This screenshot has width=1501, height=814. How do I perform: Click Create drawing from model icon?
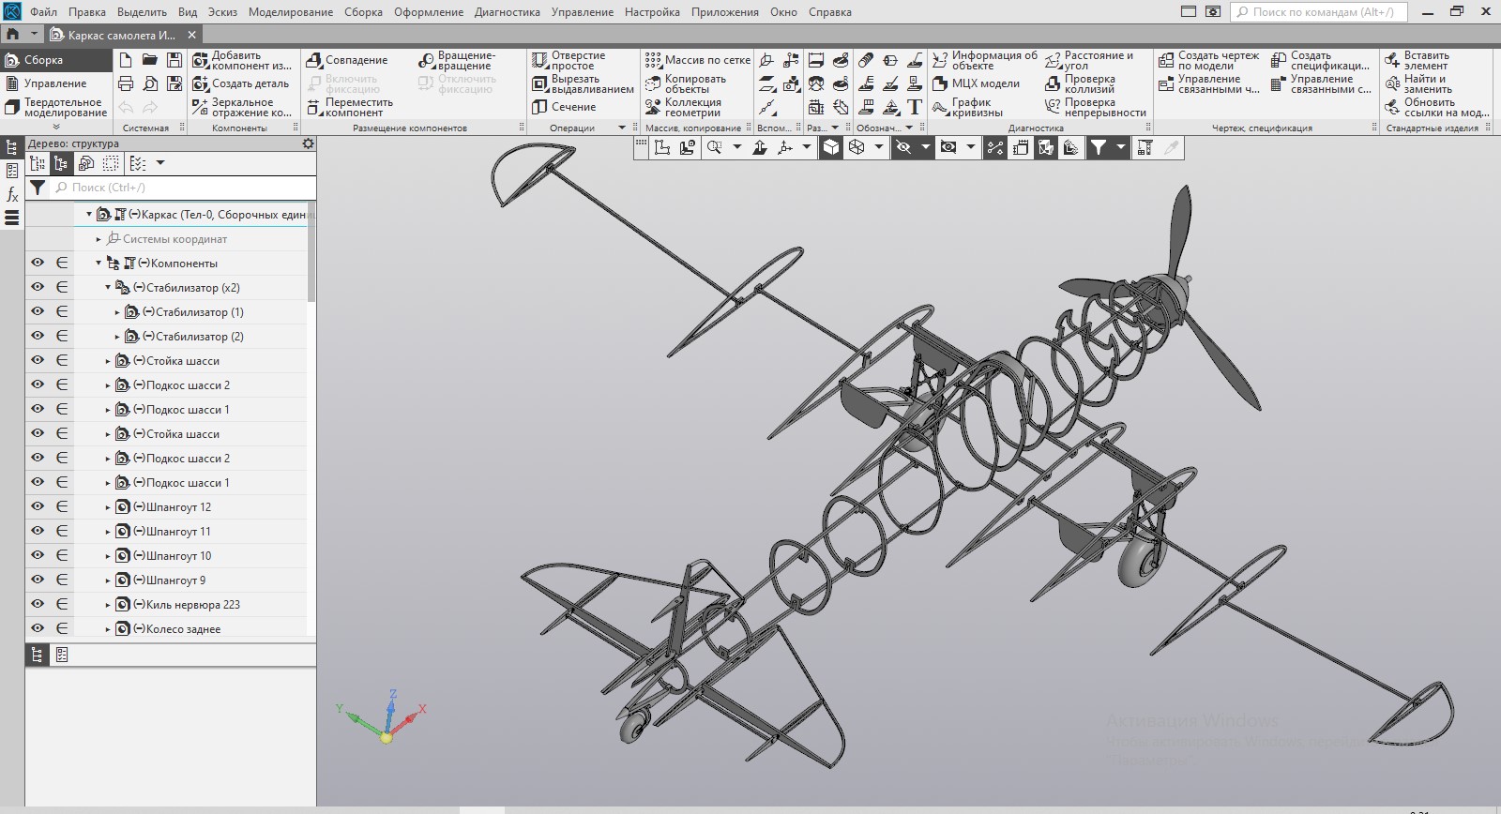[x=1166, y=60]
